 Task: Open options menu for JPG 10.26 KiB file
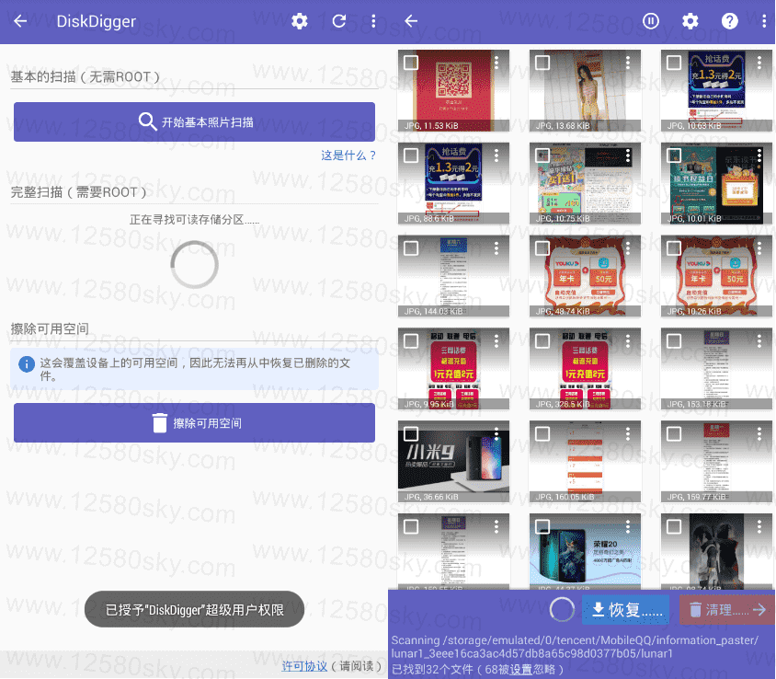(x=759, y=248)
